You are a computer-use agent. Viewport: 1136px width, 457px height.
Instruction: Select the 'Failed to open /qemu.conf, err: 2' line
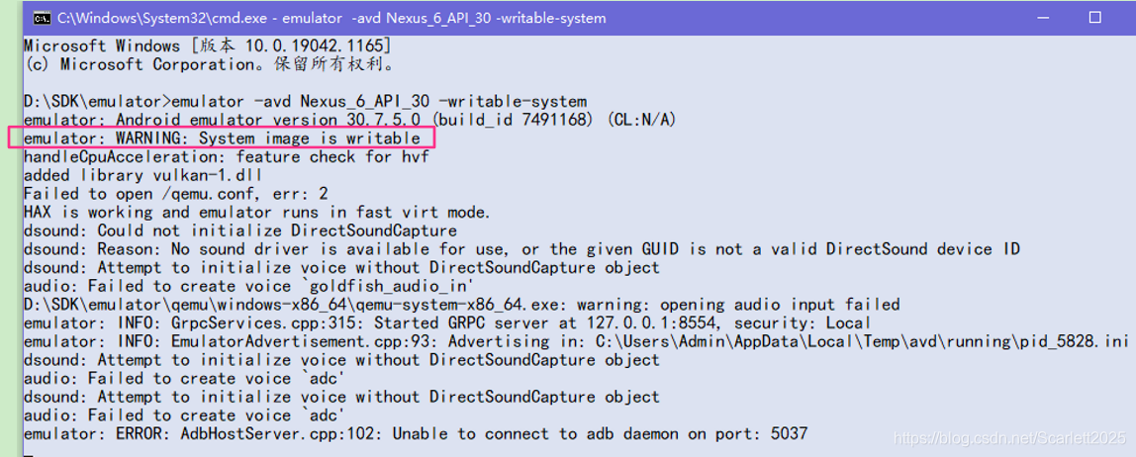[x=175, y=193]
